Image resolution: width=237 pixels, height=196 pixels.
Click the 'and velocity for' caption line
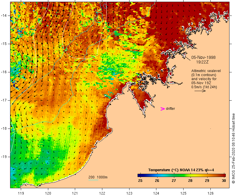click(204, 79)
